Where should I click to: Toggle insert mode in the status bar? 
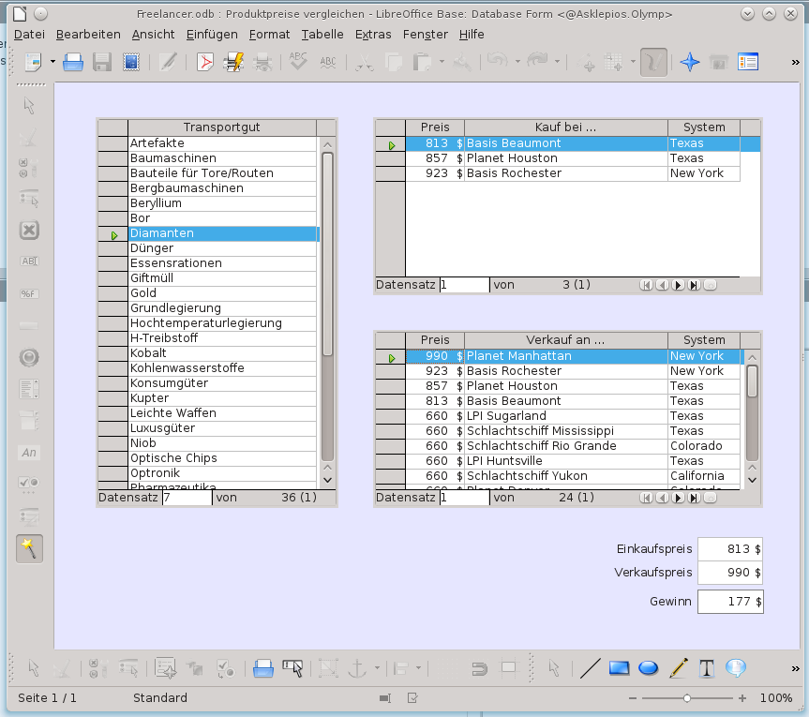(385, 698)
